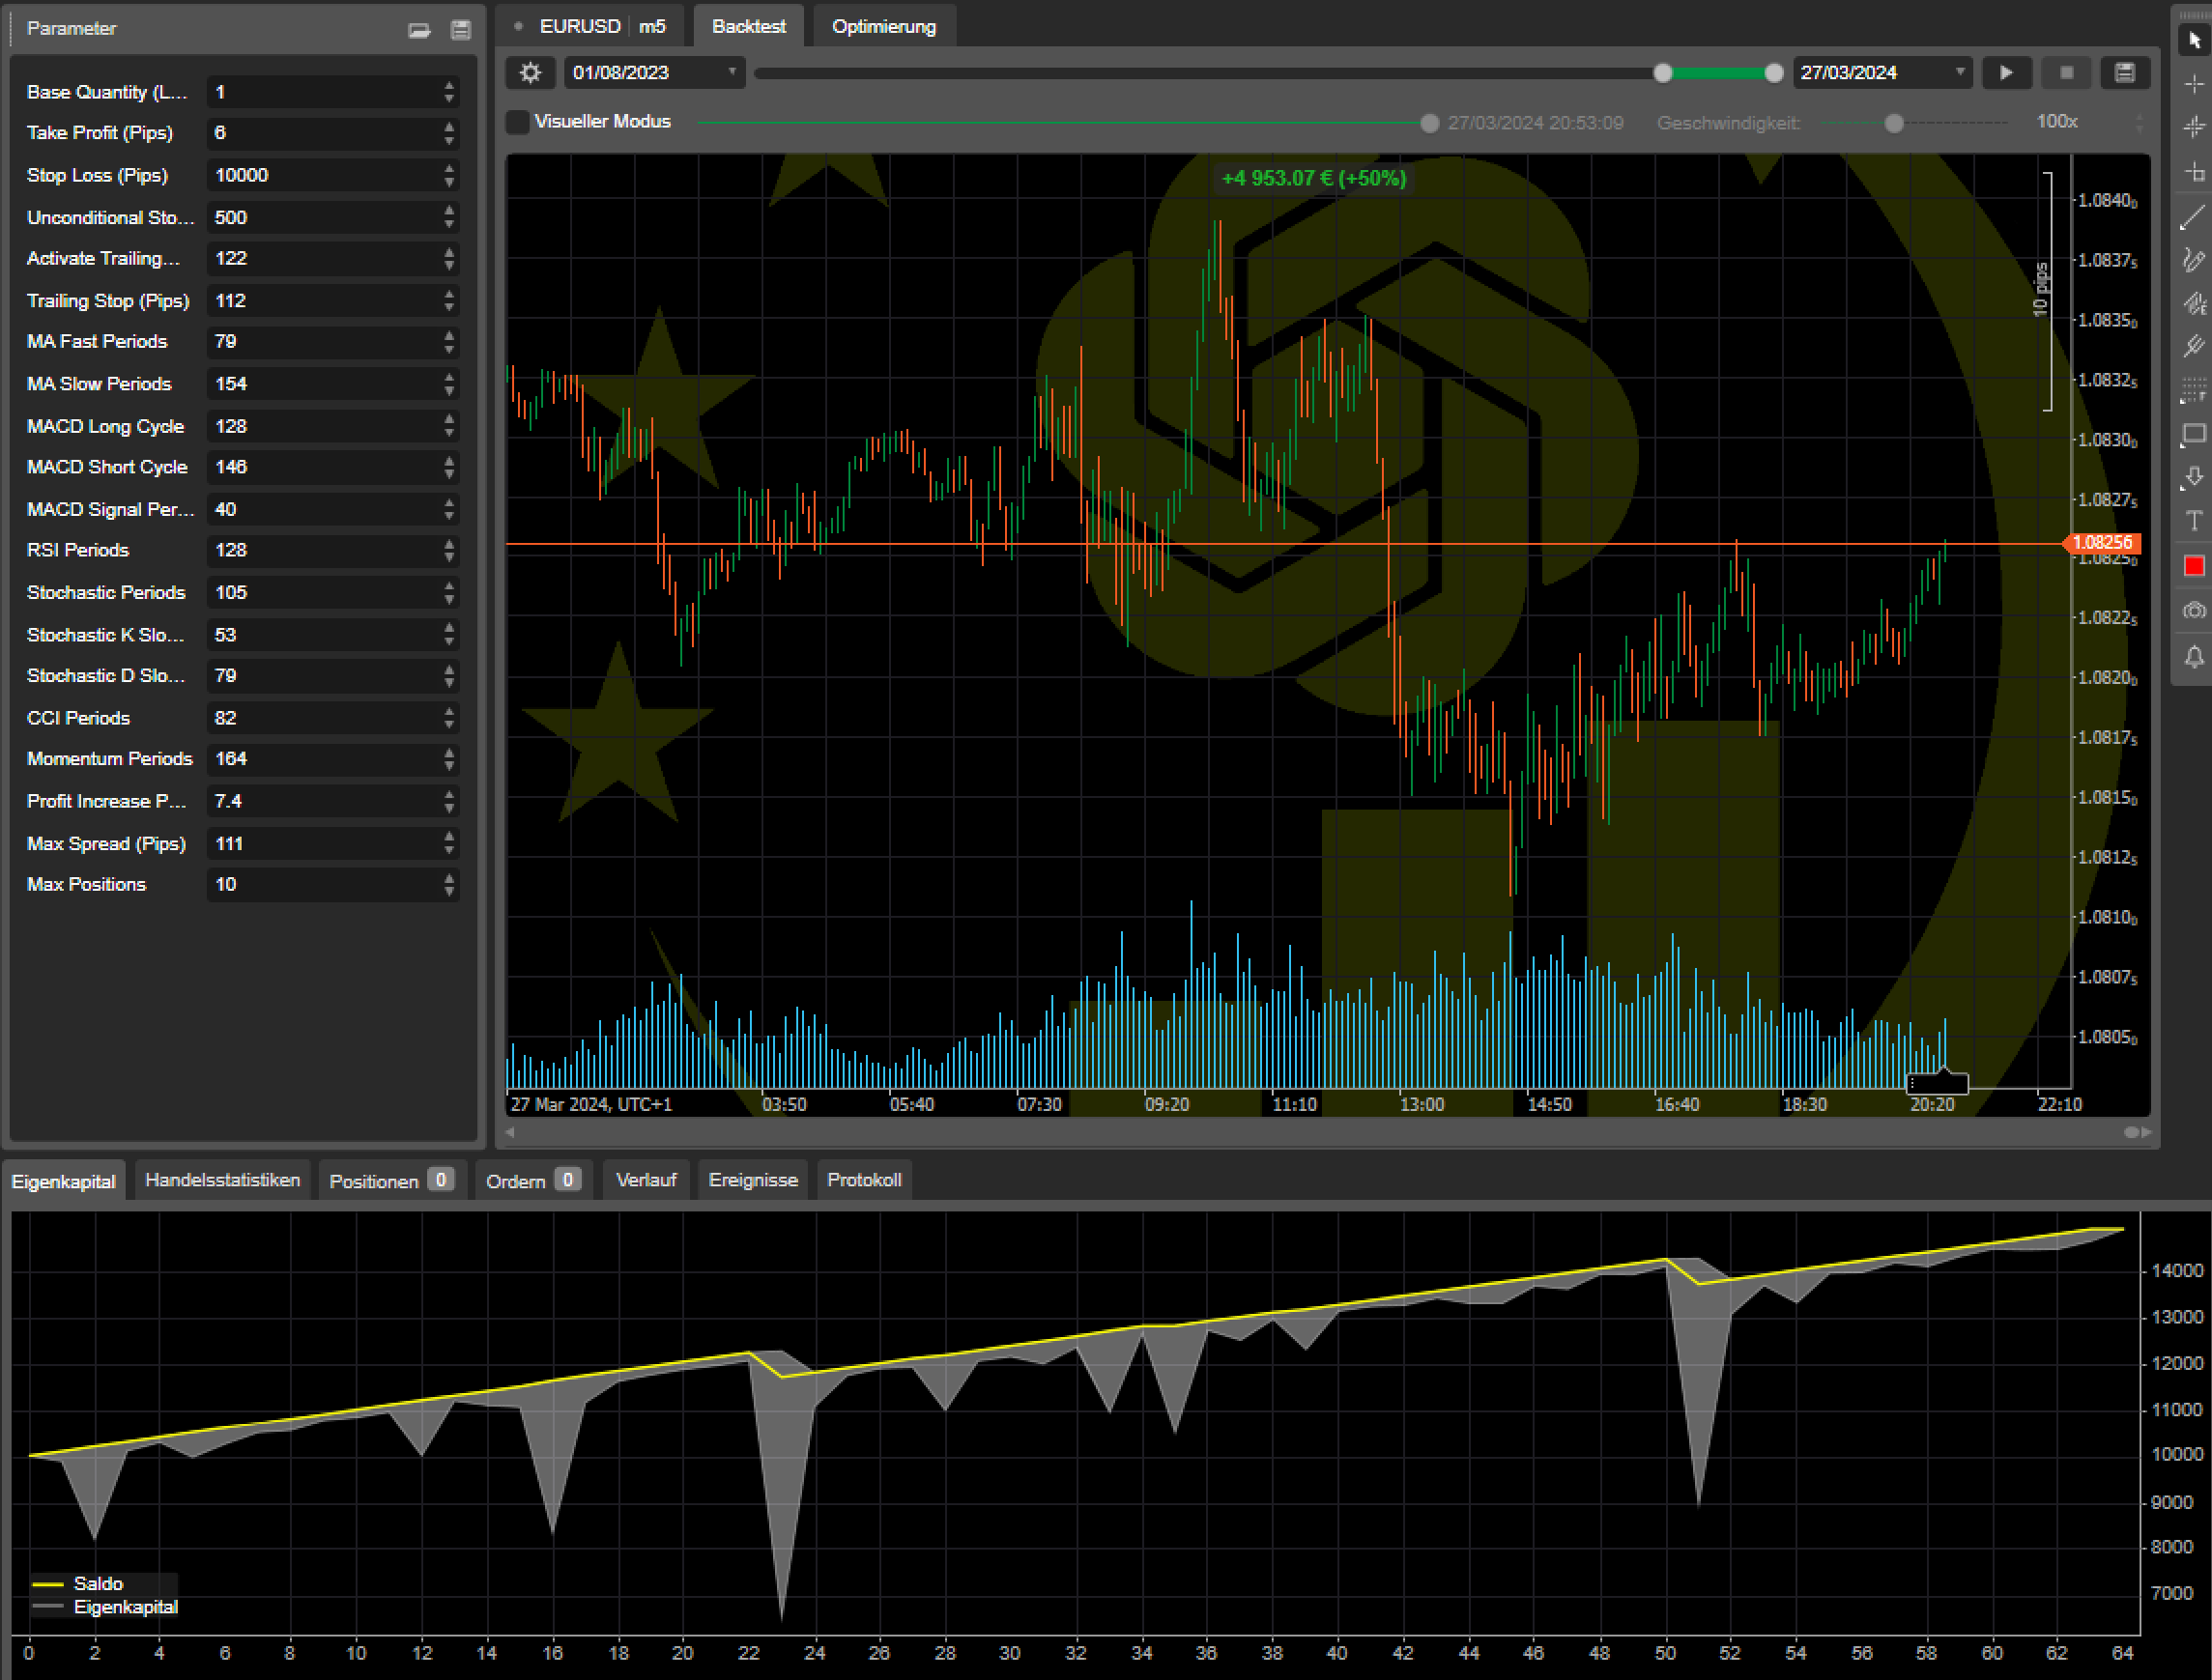Open the Ordern tab

(533, 1180)
